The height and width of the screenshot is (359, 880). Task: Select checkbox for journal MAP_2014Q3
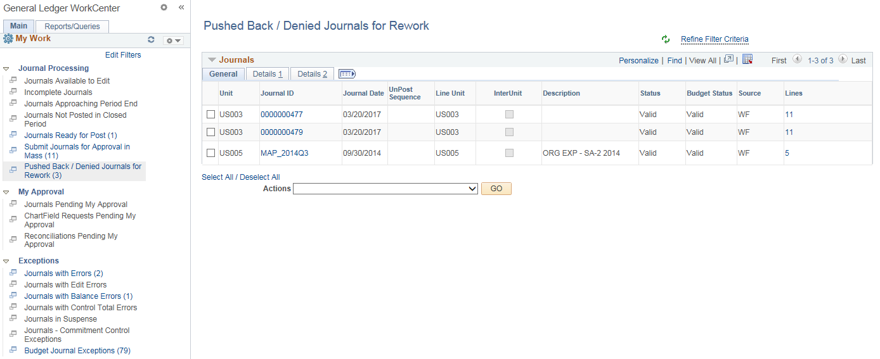pyautogui.click(x=210, y=153)
